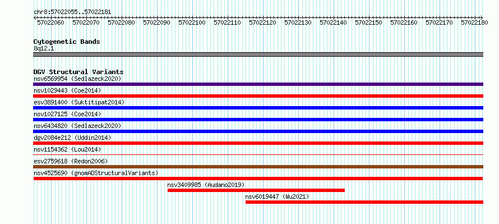The image size is (499, 224).
Task: Click the nsv1154362 (Lou2014) label
Action: (x=67, y=149)
